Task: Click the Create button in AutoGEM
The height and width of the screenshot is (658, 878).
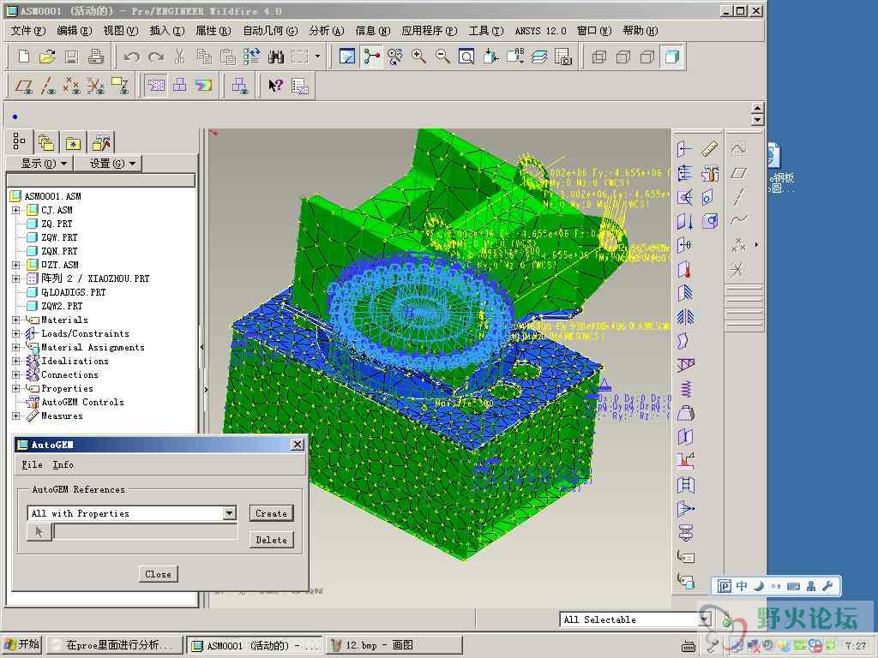Action: point(271,513)
